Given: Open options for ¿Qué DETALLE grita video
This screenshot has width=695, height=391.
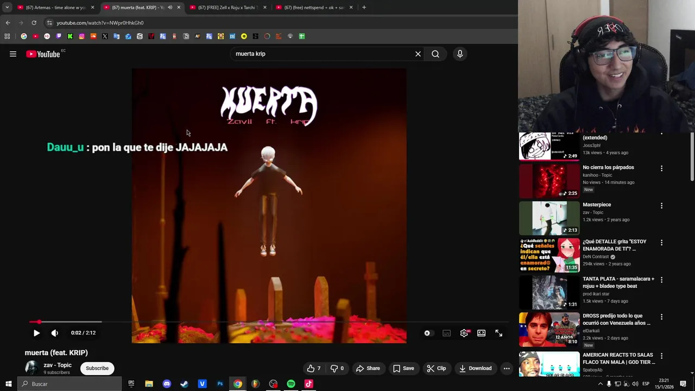Looking at the screenshot, I should tap(661, 243).
